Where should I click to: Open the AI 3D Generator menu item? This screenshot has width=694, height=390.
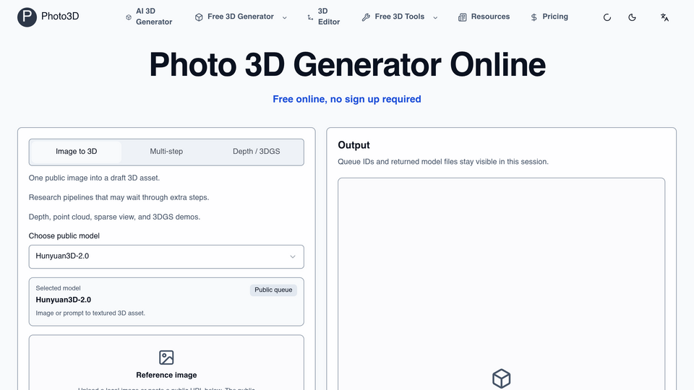click(153, 17)
